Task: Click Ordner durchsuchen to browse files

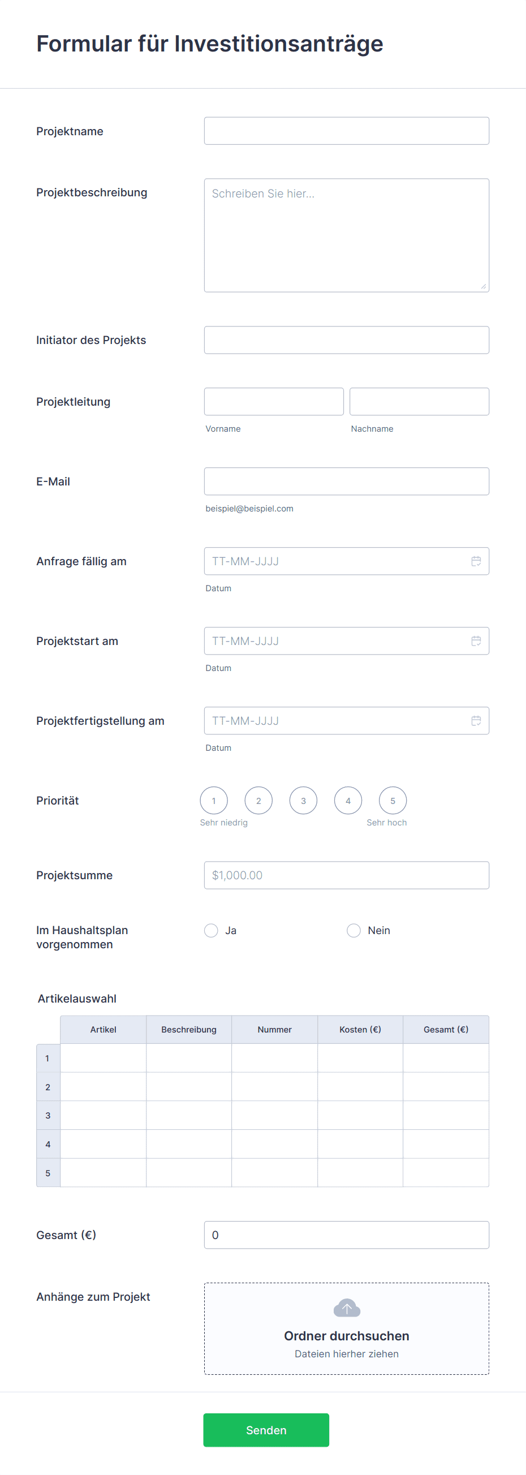Action: coord(346,1335)
